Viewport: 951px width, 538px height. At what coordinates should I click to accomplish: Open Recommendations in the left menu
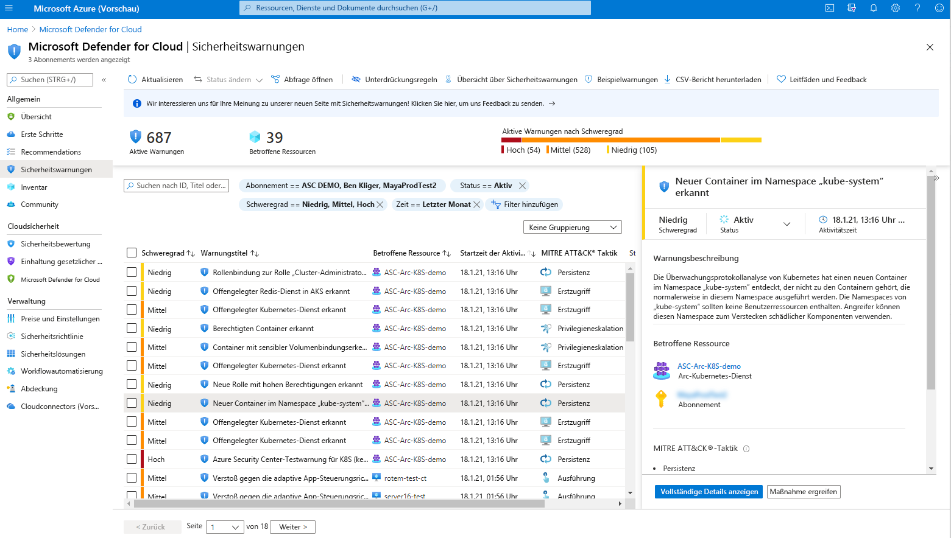pyautogui.click(x=51, y=152)
